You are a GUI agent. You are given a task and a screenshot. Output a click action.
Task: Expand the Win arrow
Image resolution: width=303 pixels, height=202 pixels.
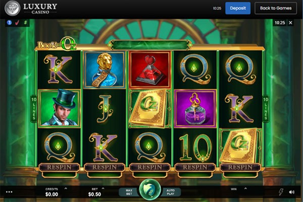(245, 188)
